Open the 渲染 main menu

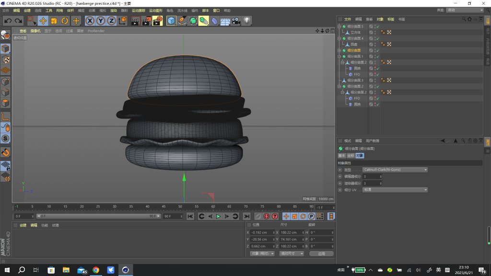point(113,11)
